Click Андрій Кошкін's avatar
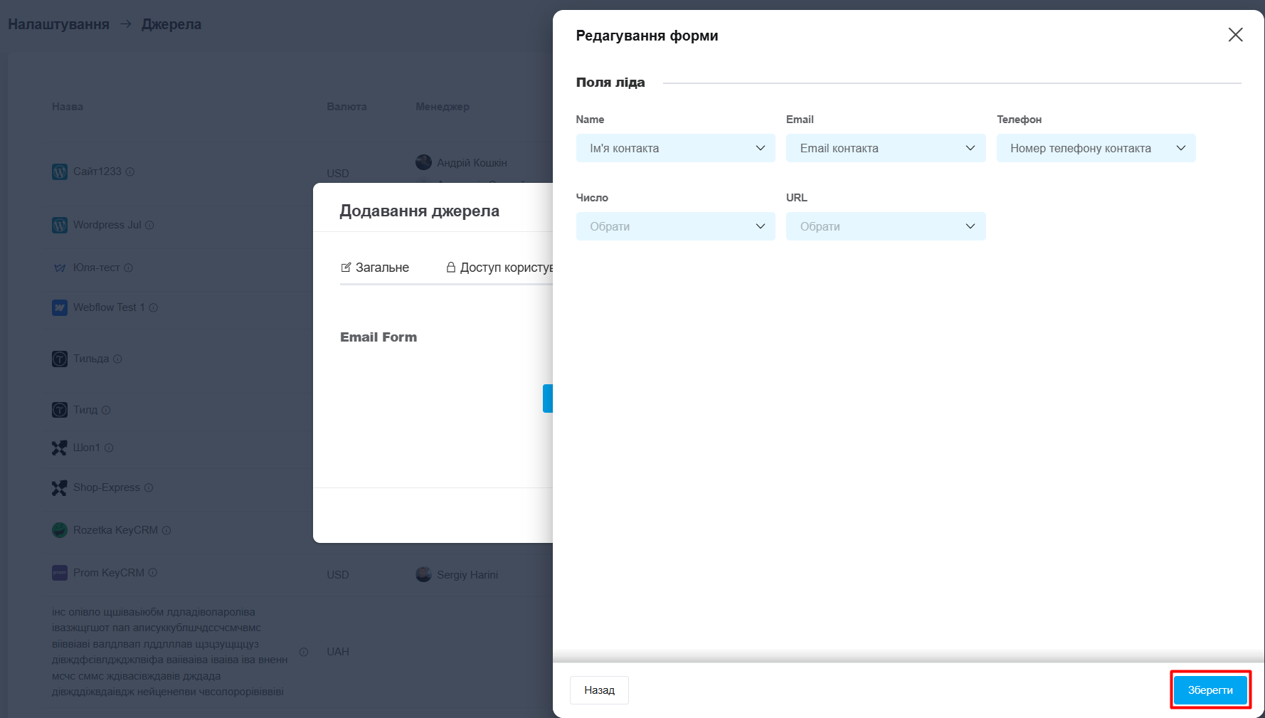 [x=424, y=163]
